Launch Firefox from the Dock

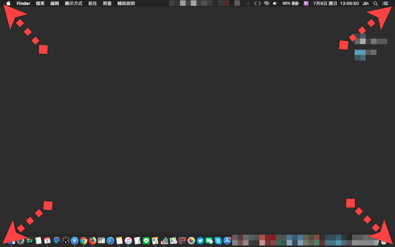[x=92, y=241]
